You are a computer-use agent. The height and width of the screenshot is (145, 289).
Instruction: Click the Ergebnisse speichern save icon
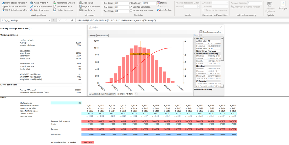pyautogui.click(x=201, y=32)
